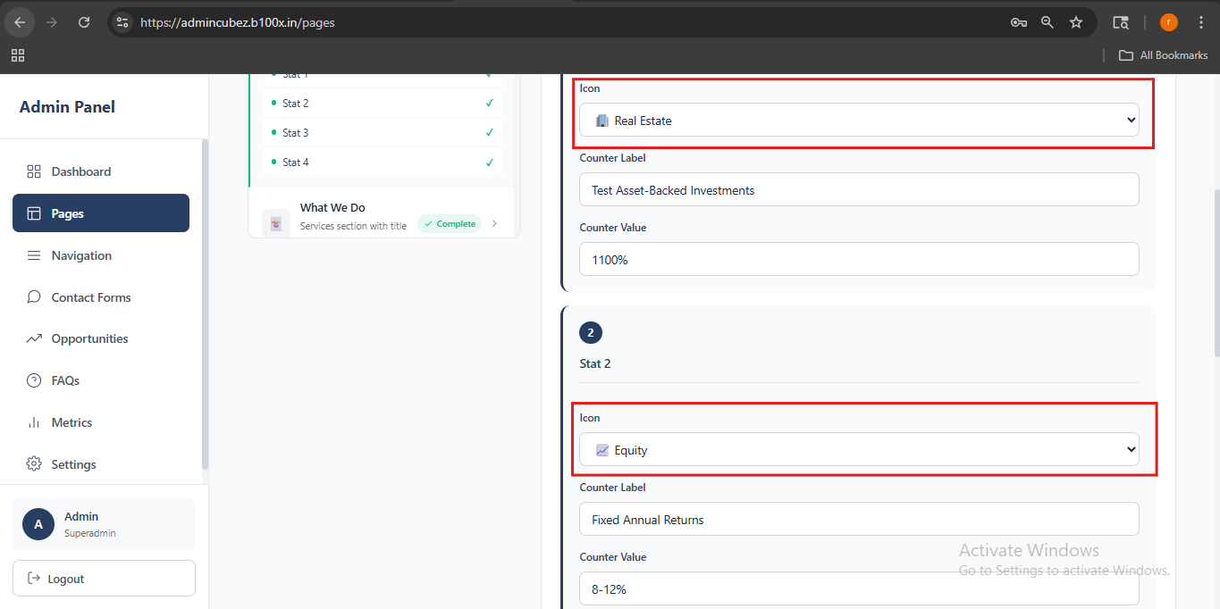
Task: Click the Counter Value field showing 1100%
Action: point(859,259)
